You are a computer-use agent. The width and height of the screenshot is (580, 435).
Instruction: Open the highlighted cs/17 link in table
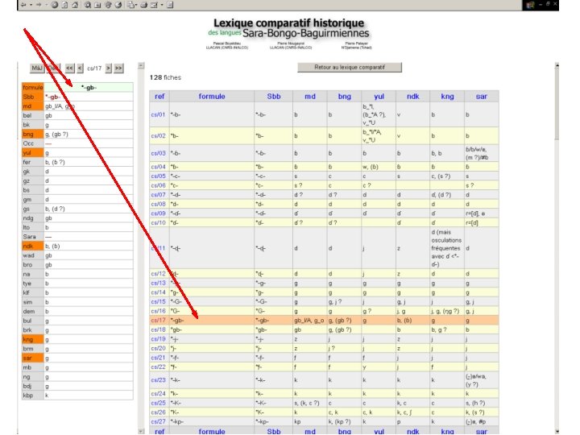(158, 321)
